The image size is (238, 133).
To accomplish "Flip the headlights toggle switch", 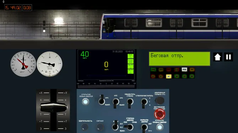I will pos(115,126).
